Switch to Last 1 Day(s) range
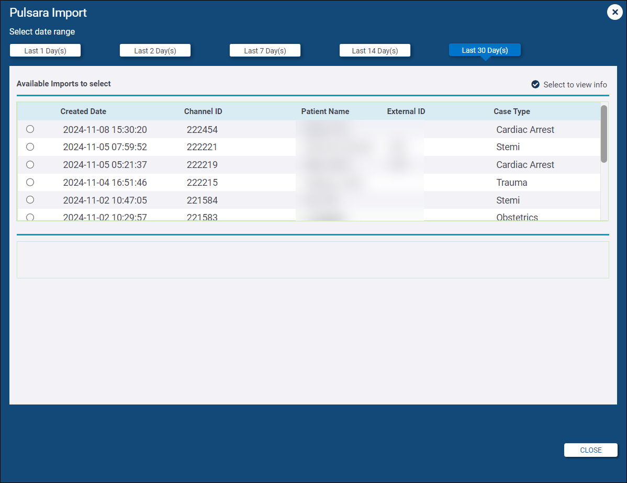Viewport: 627px width, 483px height. tap(45, 51)
